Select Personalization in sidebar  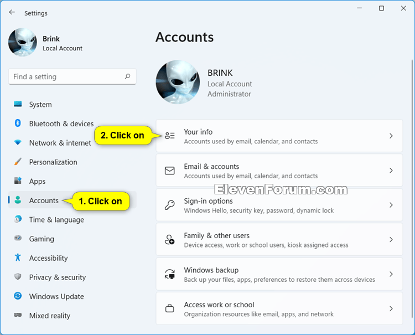tap(72, 162)
